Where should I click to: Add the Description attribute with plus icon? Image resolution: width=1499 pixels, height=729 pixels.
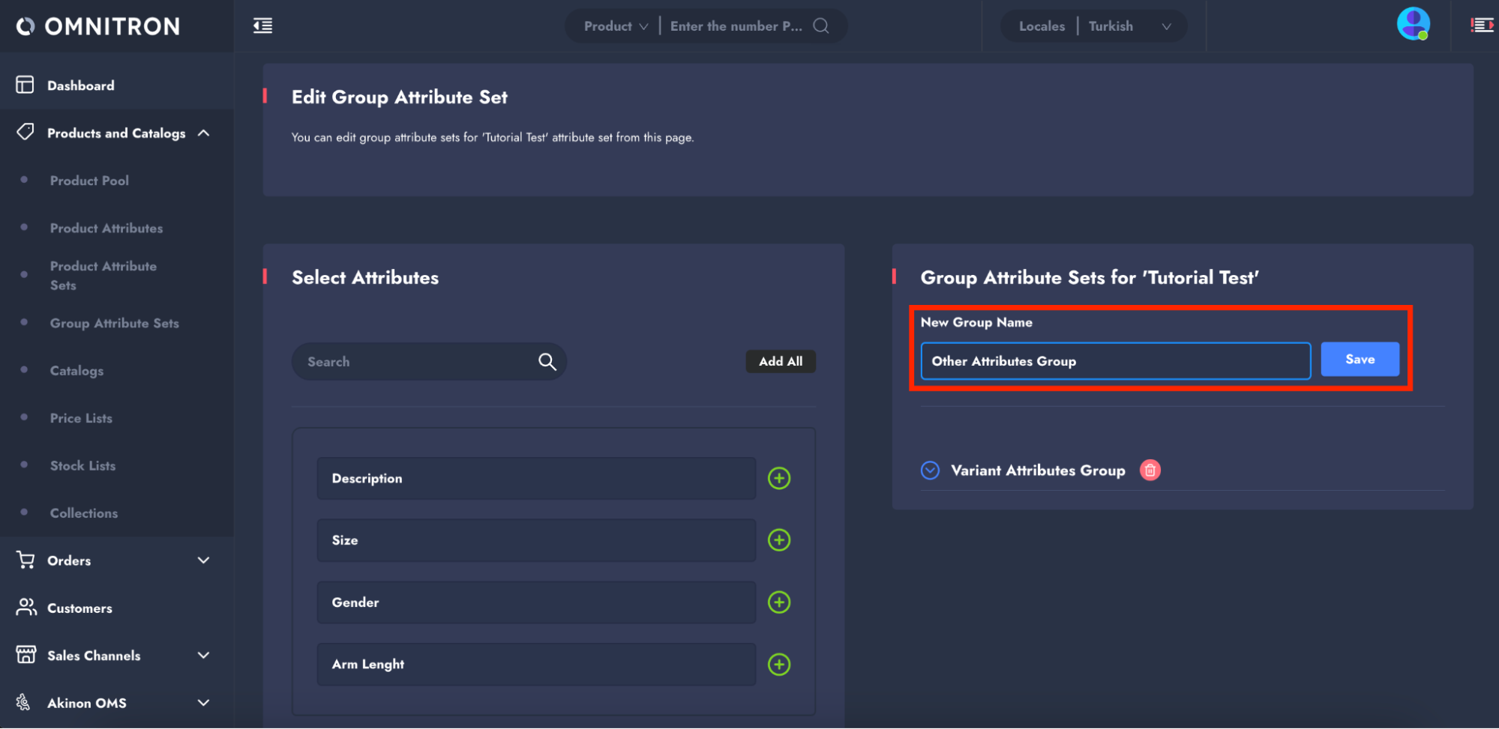(x=779, y=478)
